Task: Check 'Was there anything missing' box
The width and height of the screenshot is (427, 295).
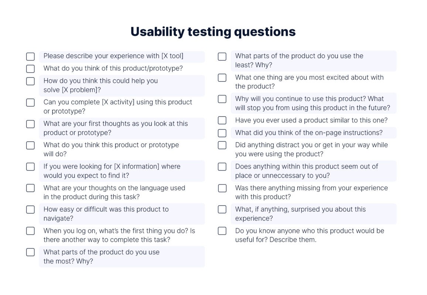Action: [222, 188]
